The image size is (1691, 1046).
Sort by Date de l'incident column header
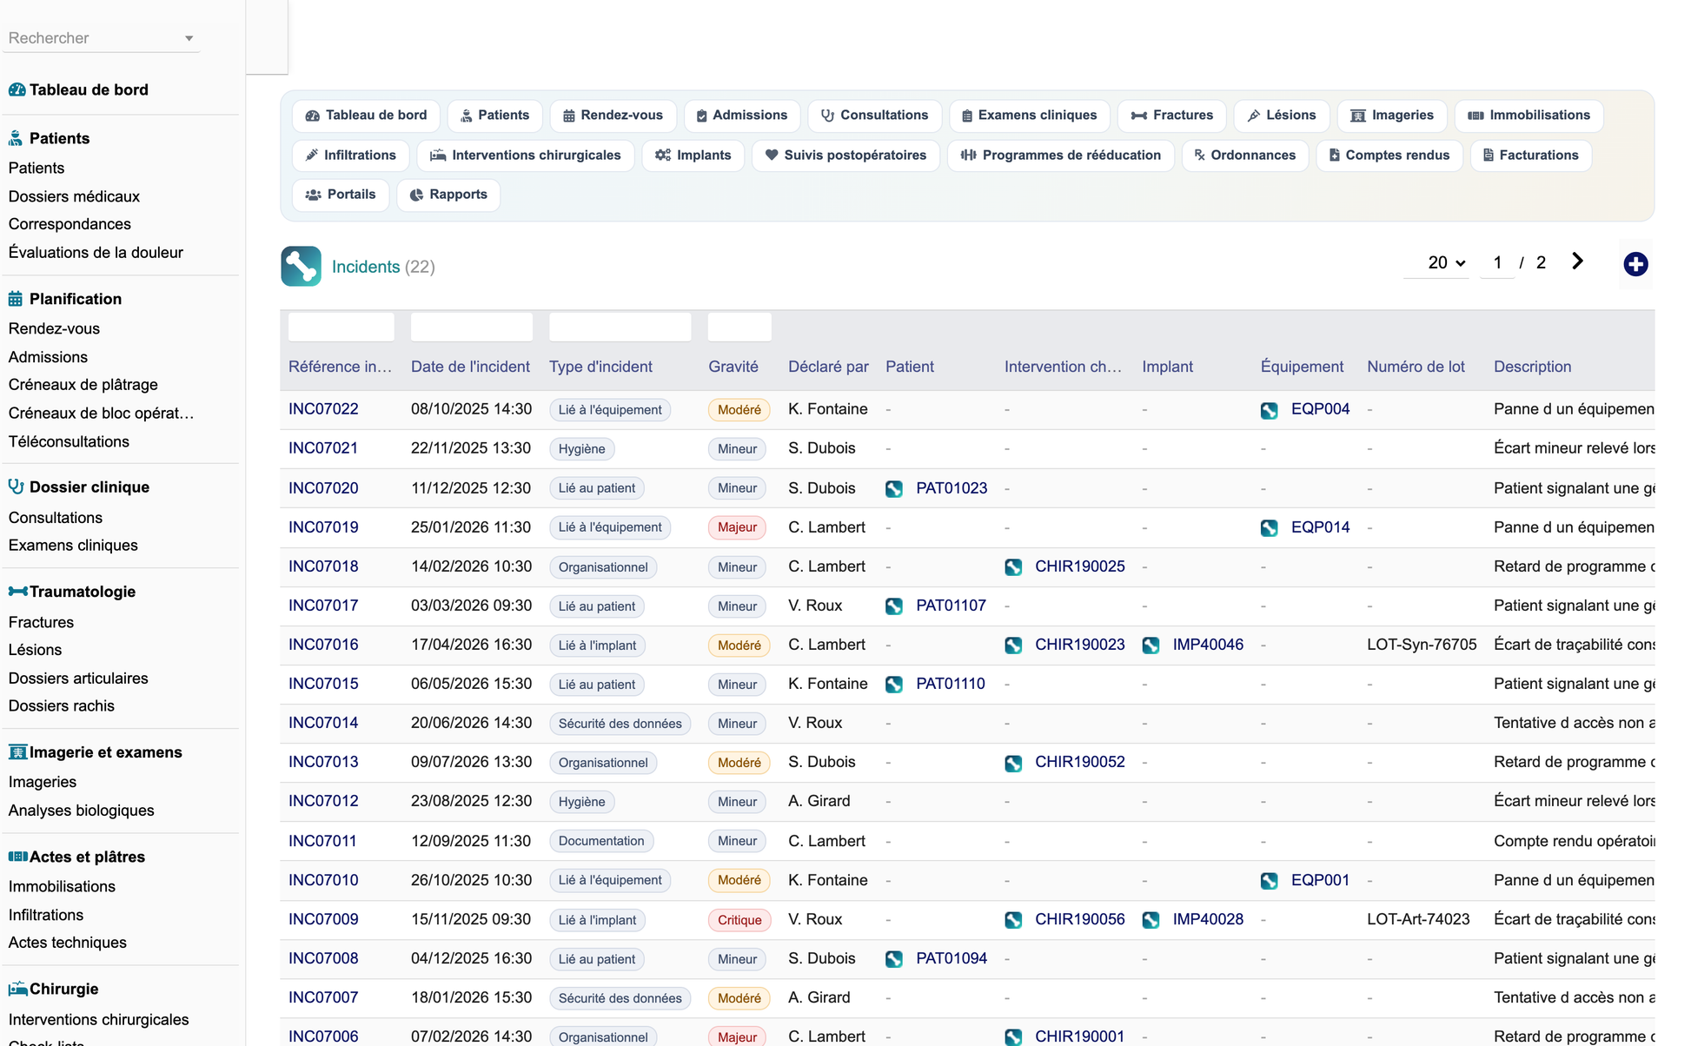coord(470,367)
